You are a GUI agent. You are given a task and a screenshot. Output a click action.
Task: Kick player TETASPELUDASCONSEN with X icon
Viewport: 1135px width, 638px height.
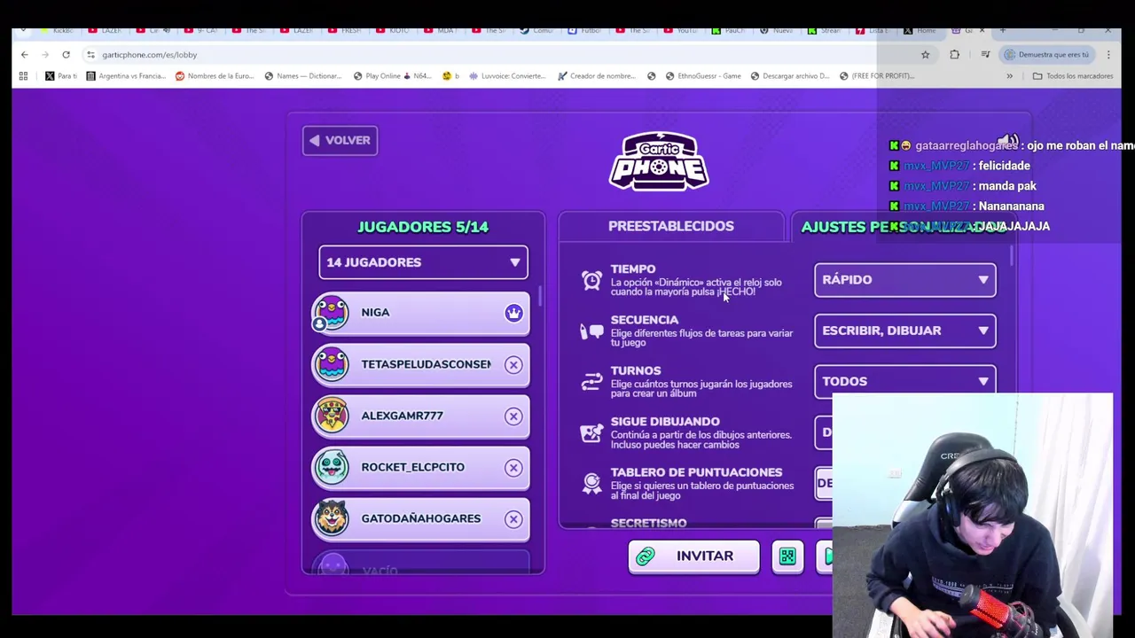513,364
